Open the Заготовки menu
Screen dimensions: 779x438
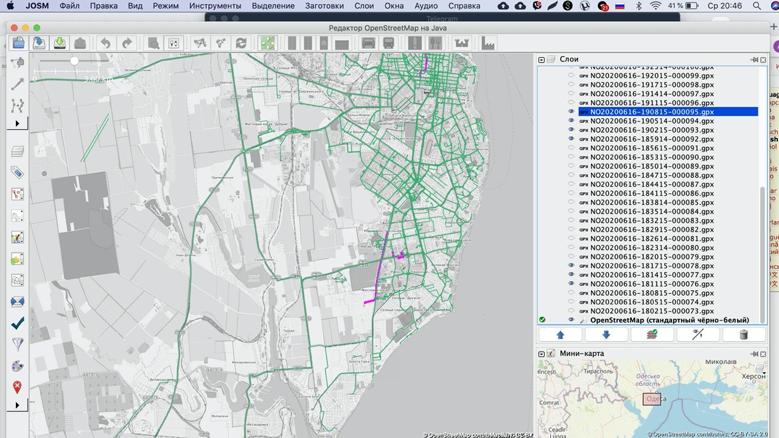324,5
